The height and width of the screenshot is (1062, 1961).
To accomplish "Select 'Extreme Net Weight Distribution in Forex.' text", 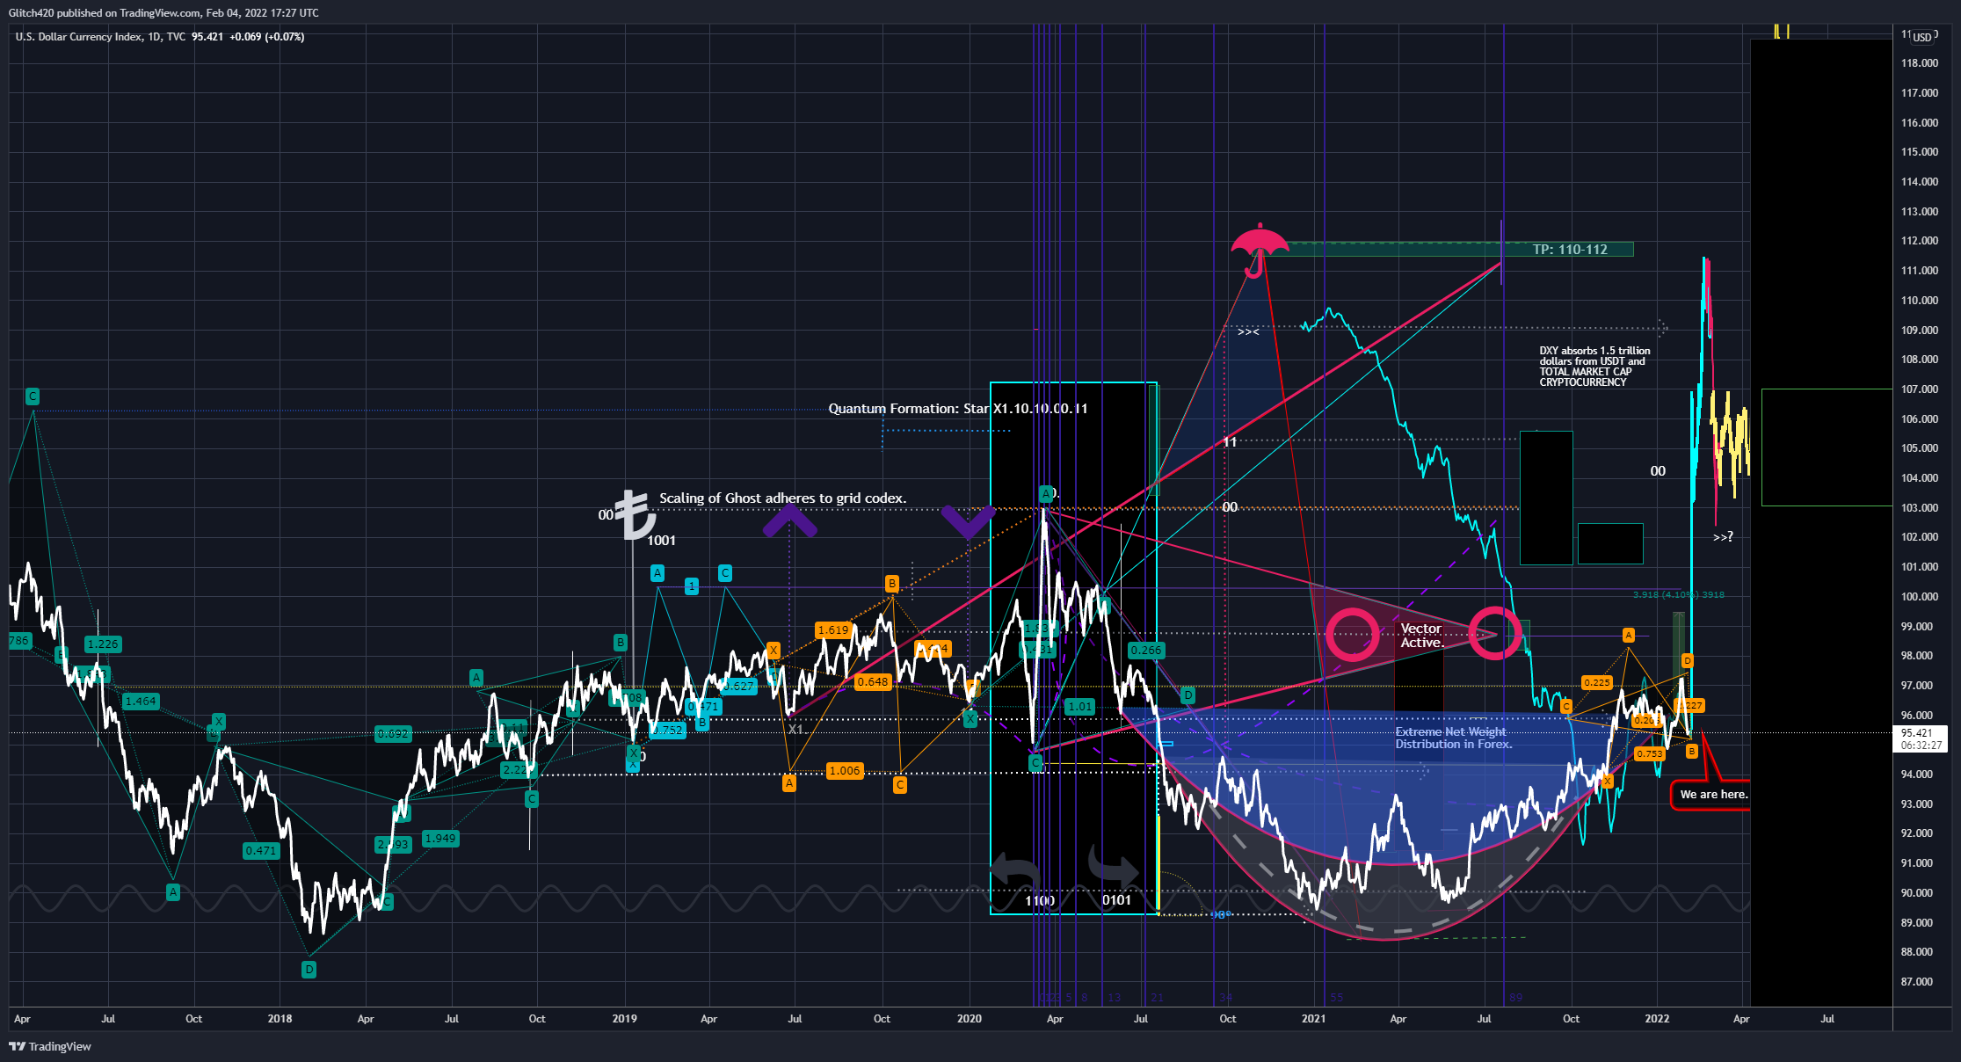I will tap(1454, 738).
